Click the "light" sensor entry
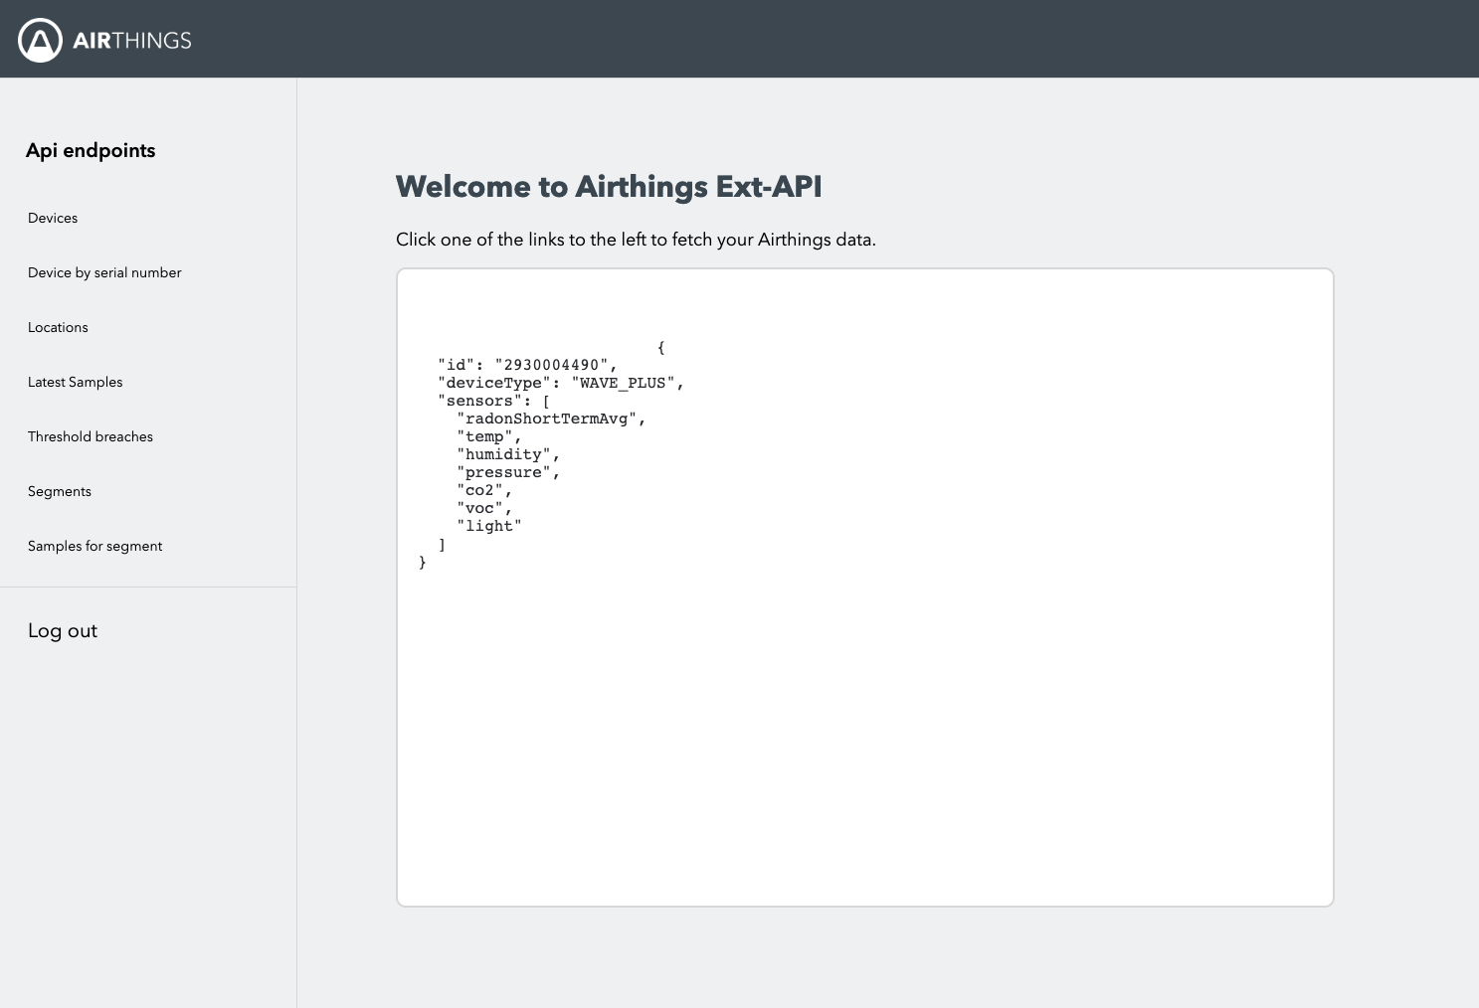Viewport: 1479px width, 1008px height. pos(489,526)
